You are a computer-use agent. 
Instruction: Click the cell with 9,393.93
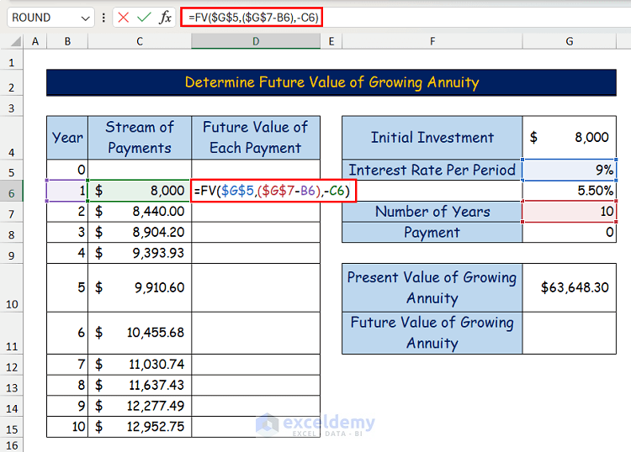(x=140, y=253)
